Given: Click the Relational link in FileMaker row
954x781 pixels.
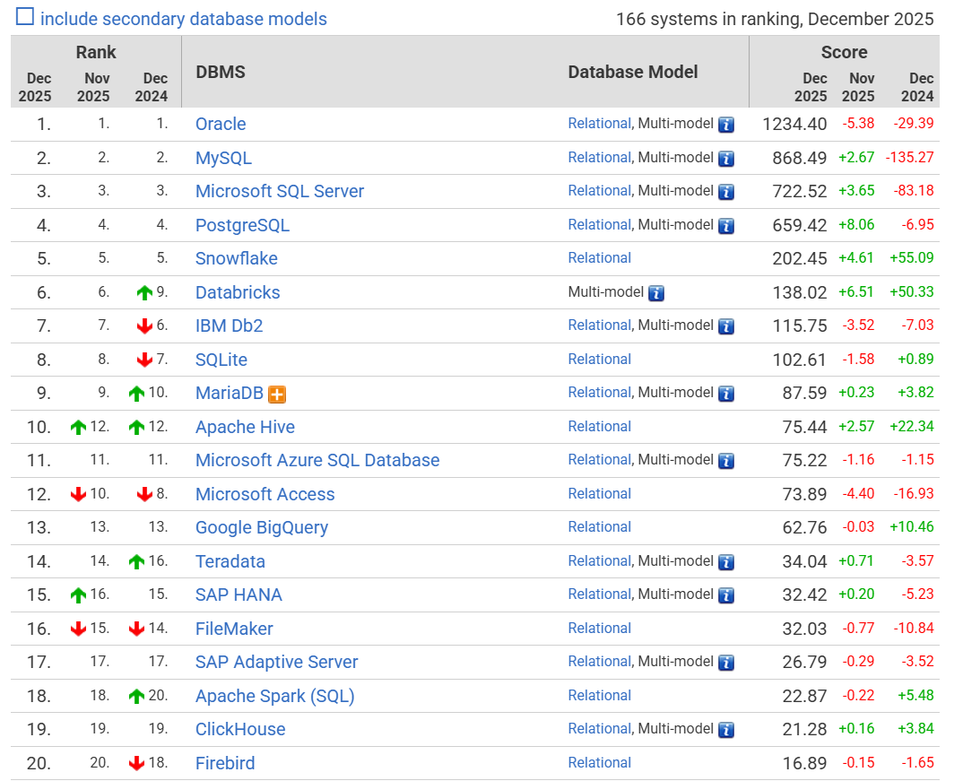Looking at the screenshot, I should click(599, 629).
